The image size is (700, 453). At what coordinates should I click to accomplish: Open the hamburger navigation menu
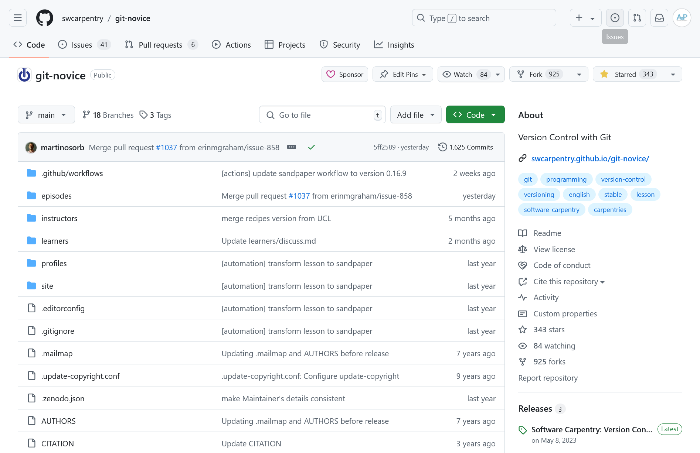click(18, 18)
